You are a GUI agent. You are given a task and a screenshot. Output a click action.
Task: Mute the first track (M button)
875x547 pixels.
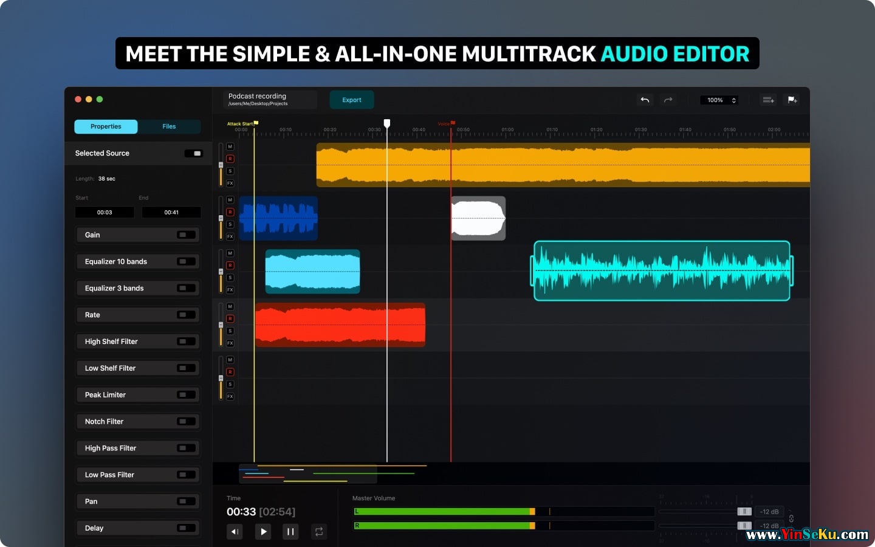[230, 146]
